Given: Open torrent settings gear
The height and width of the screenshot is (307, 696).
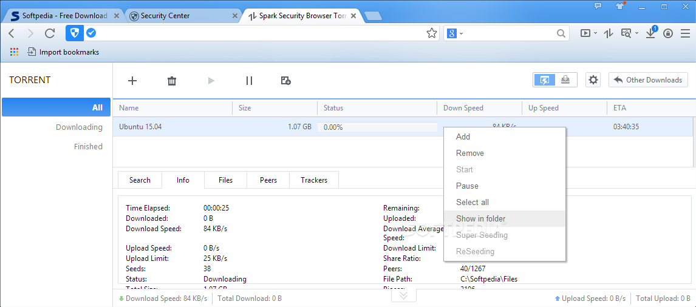Looking at the screenshot, I should pos(593,80).
